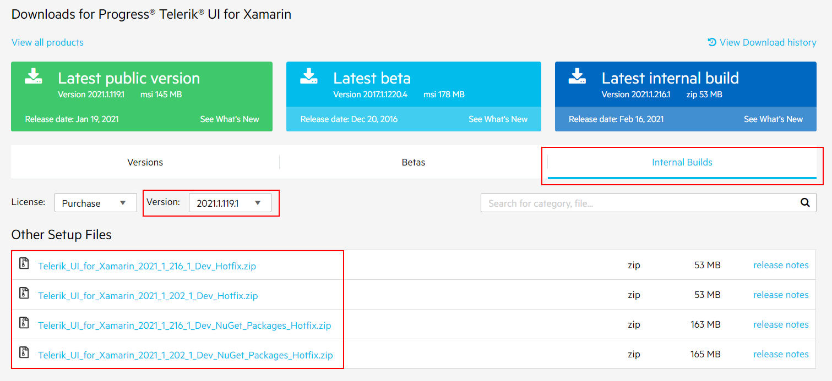Screen dimensions: 832x381
Task: Download Telerik_UI_for_Xamarin_2021_1_202_1_Dev_Hotfix.zip
Action: click(x=148, y=296)
